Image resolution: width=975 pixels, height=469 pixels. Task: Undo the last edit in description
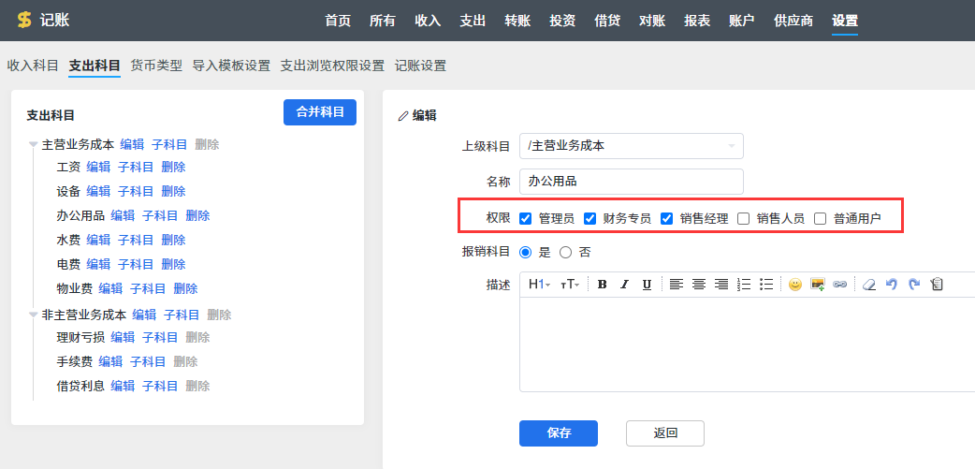[x=891, y=285]
